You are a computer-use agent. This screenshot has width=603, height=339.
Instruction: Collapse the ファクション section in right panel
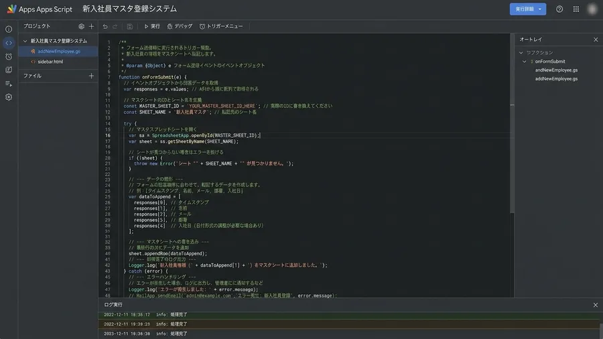coord(521,53)
